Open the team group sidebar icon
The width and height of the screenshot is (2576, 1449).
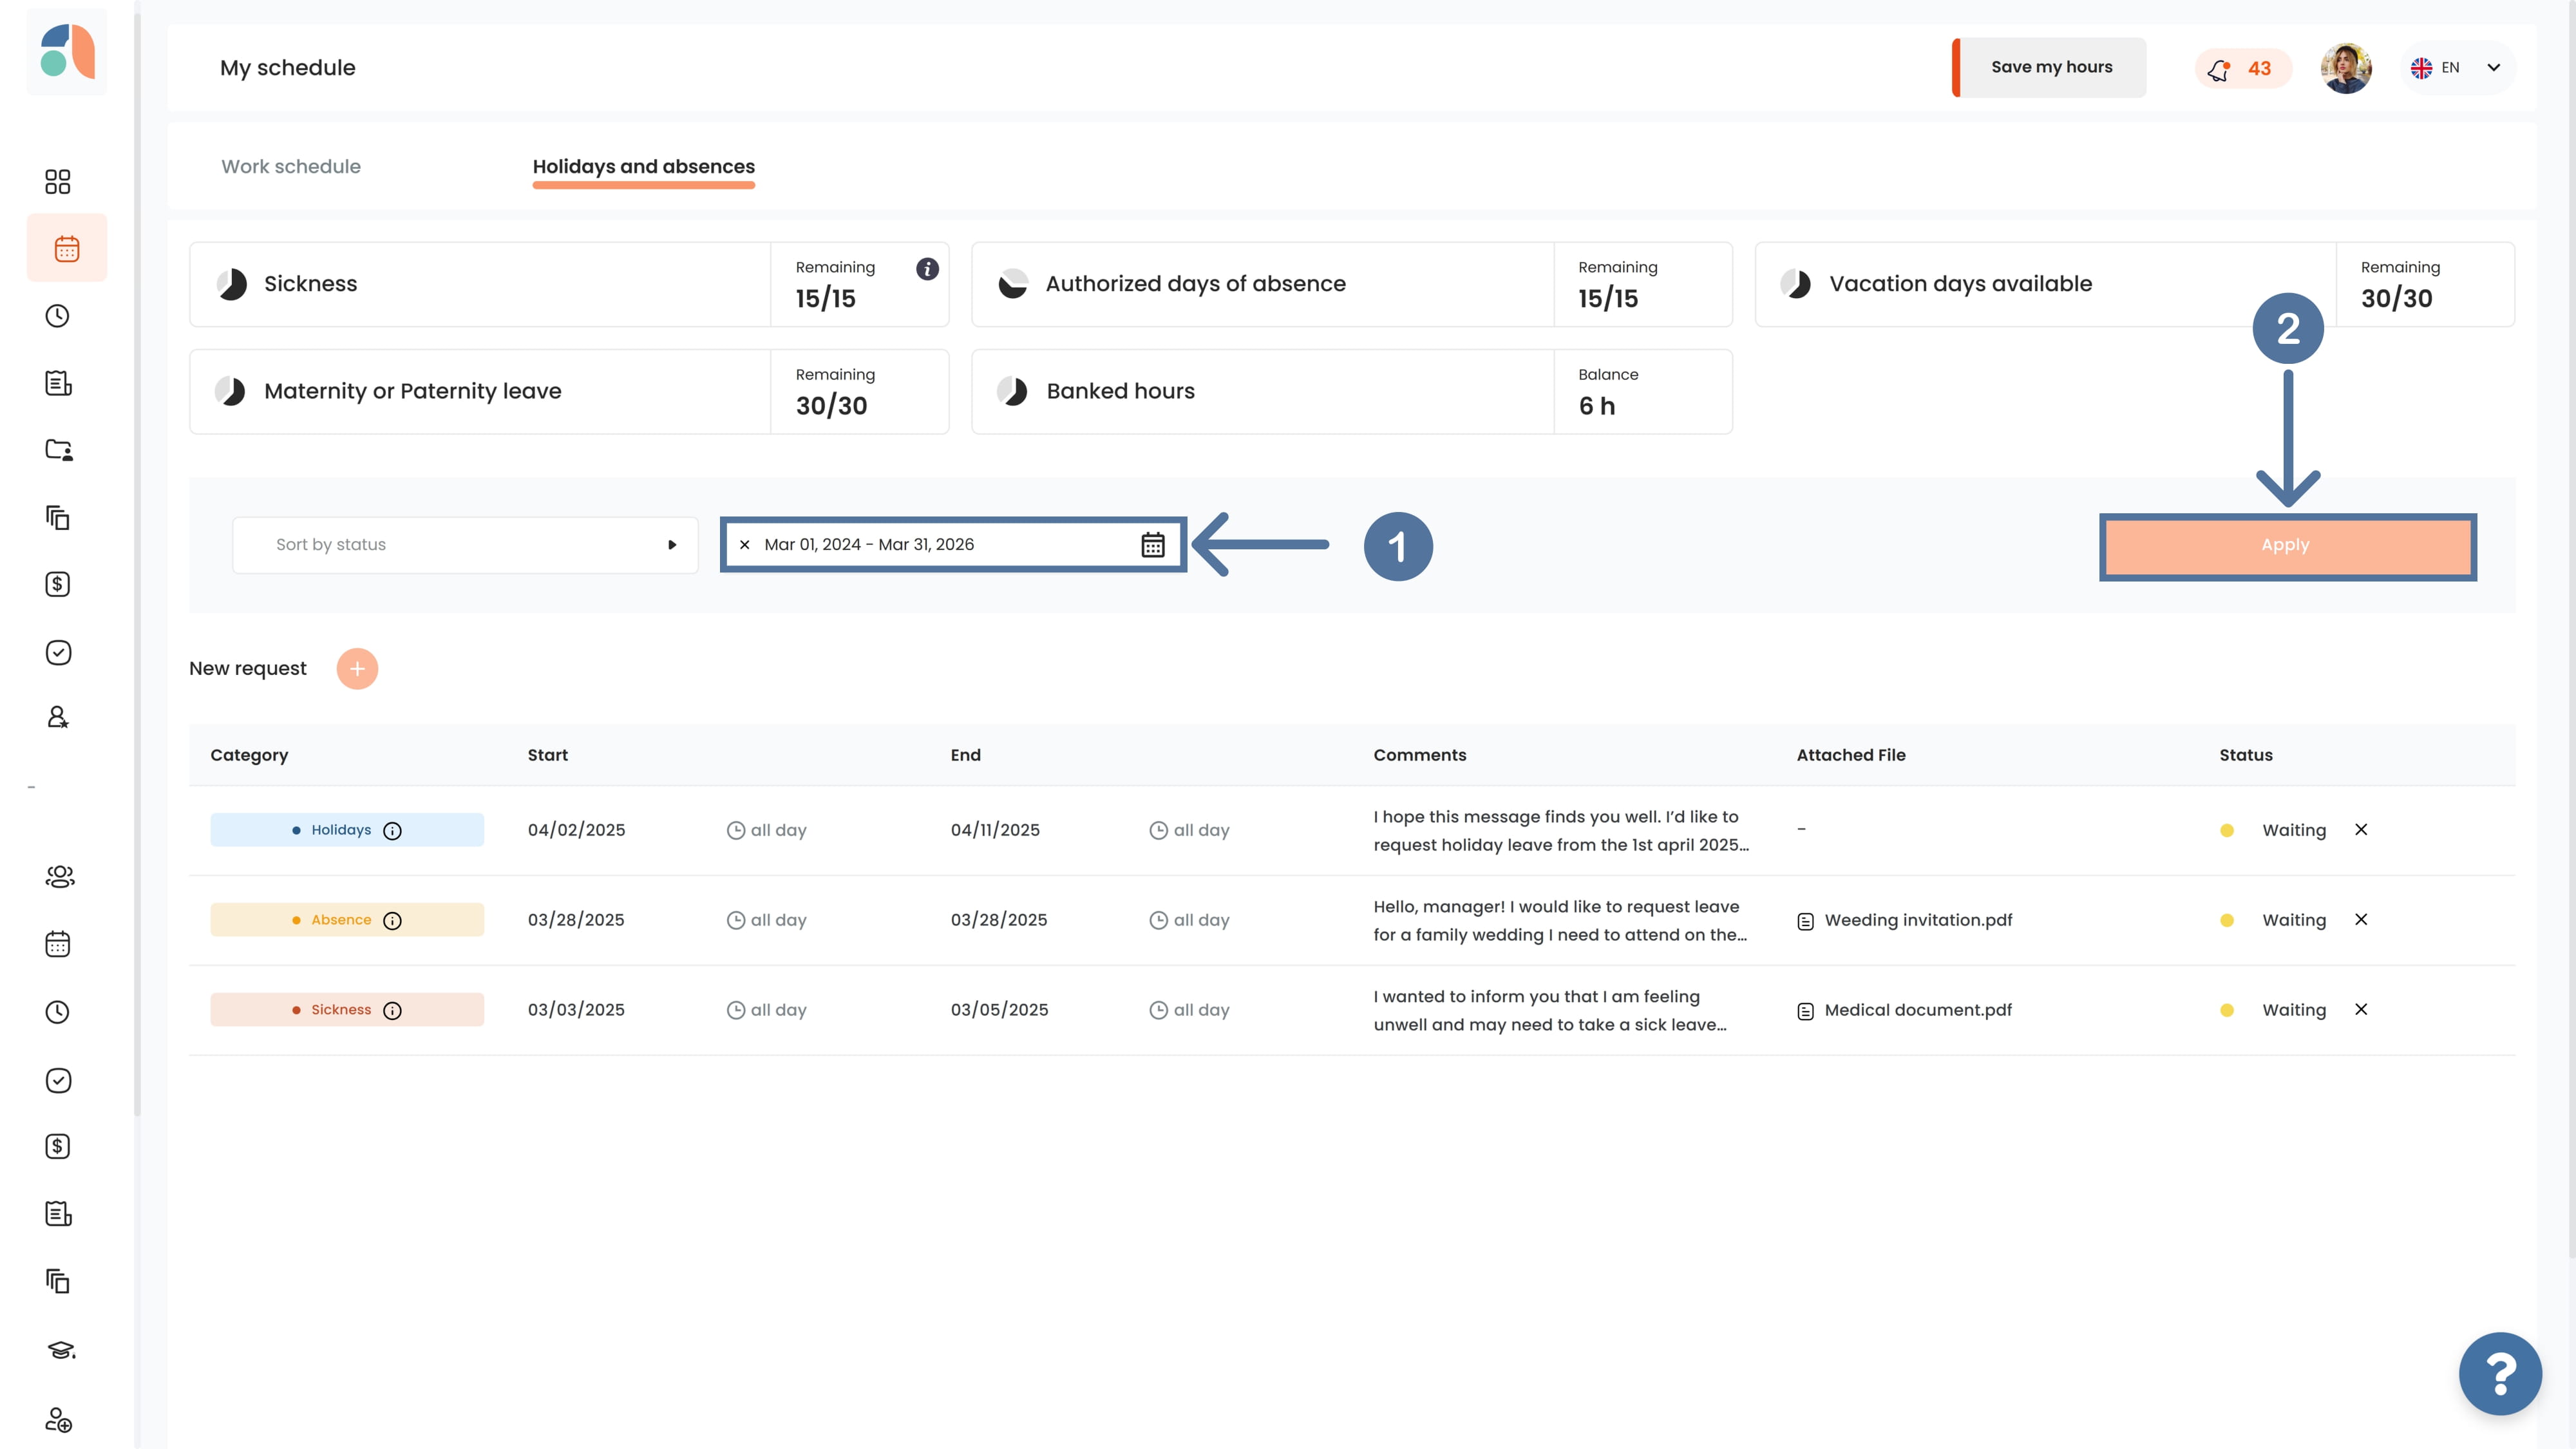click(x=59, y=877)
